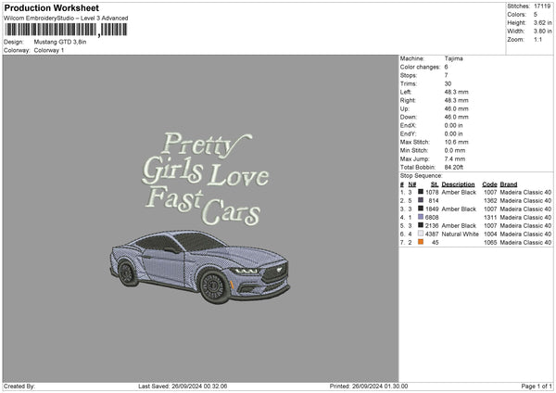Click the 'Left:' label

point(406,92)
